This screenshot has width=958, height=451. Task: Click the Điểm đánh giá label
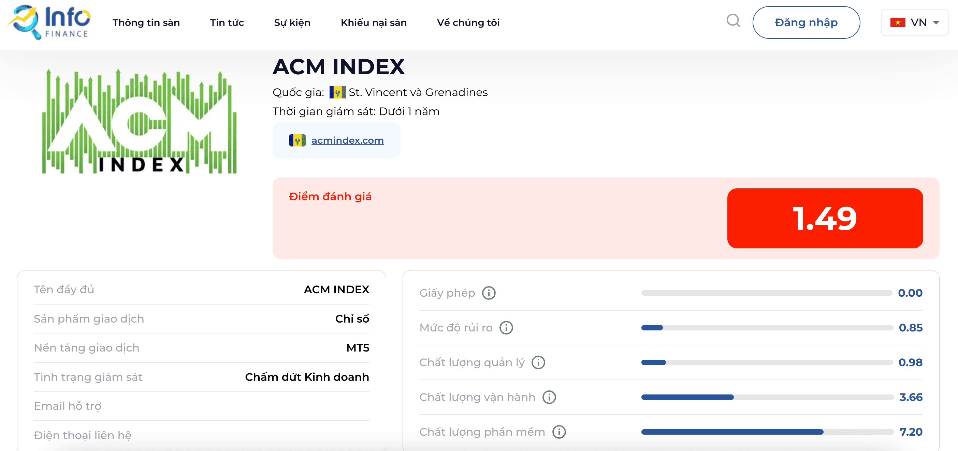pyautogui.click(x=330, y=196)
